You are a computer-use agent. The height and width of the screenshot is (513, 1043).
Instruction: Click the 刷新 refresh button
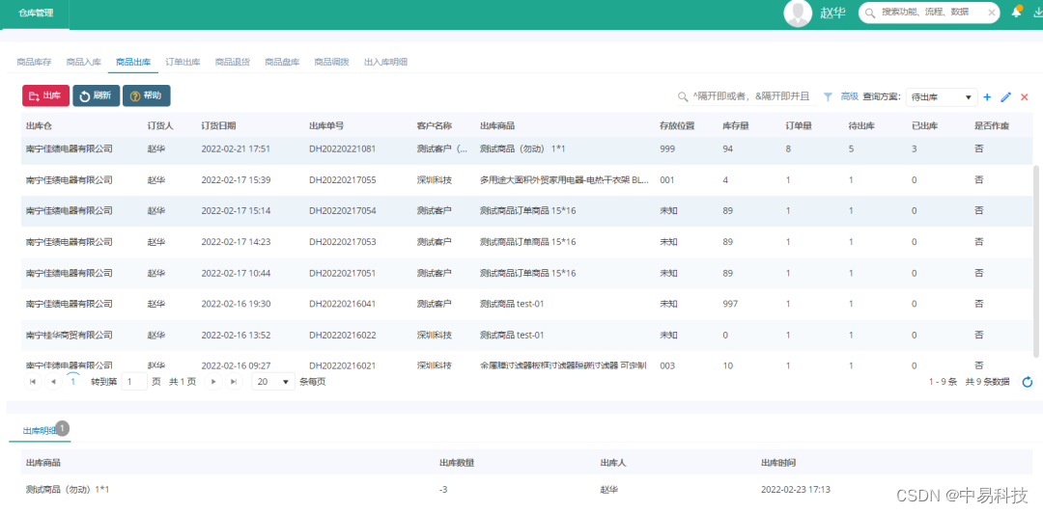tap(97, 95)
